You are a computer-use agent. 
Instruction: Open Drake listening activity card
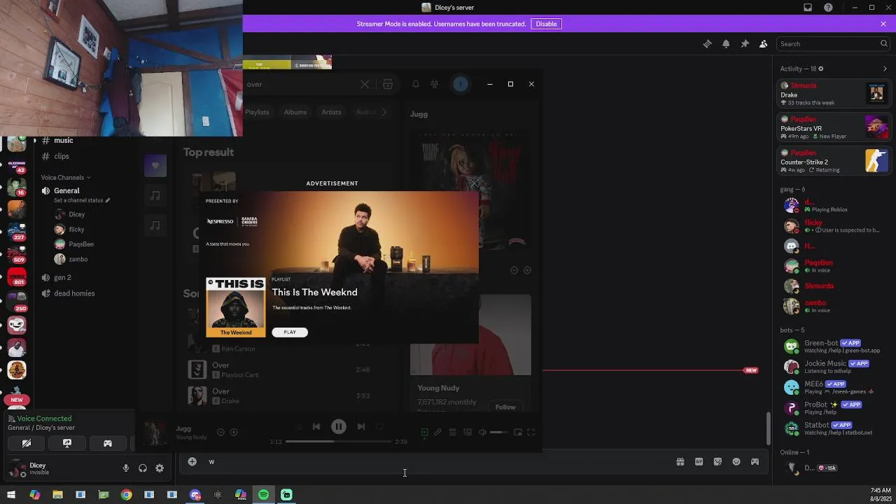[x=834, y=94]
